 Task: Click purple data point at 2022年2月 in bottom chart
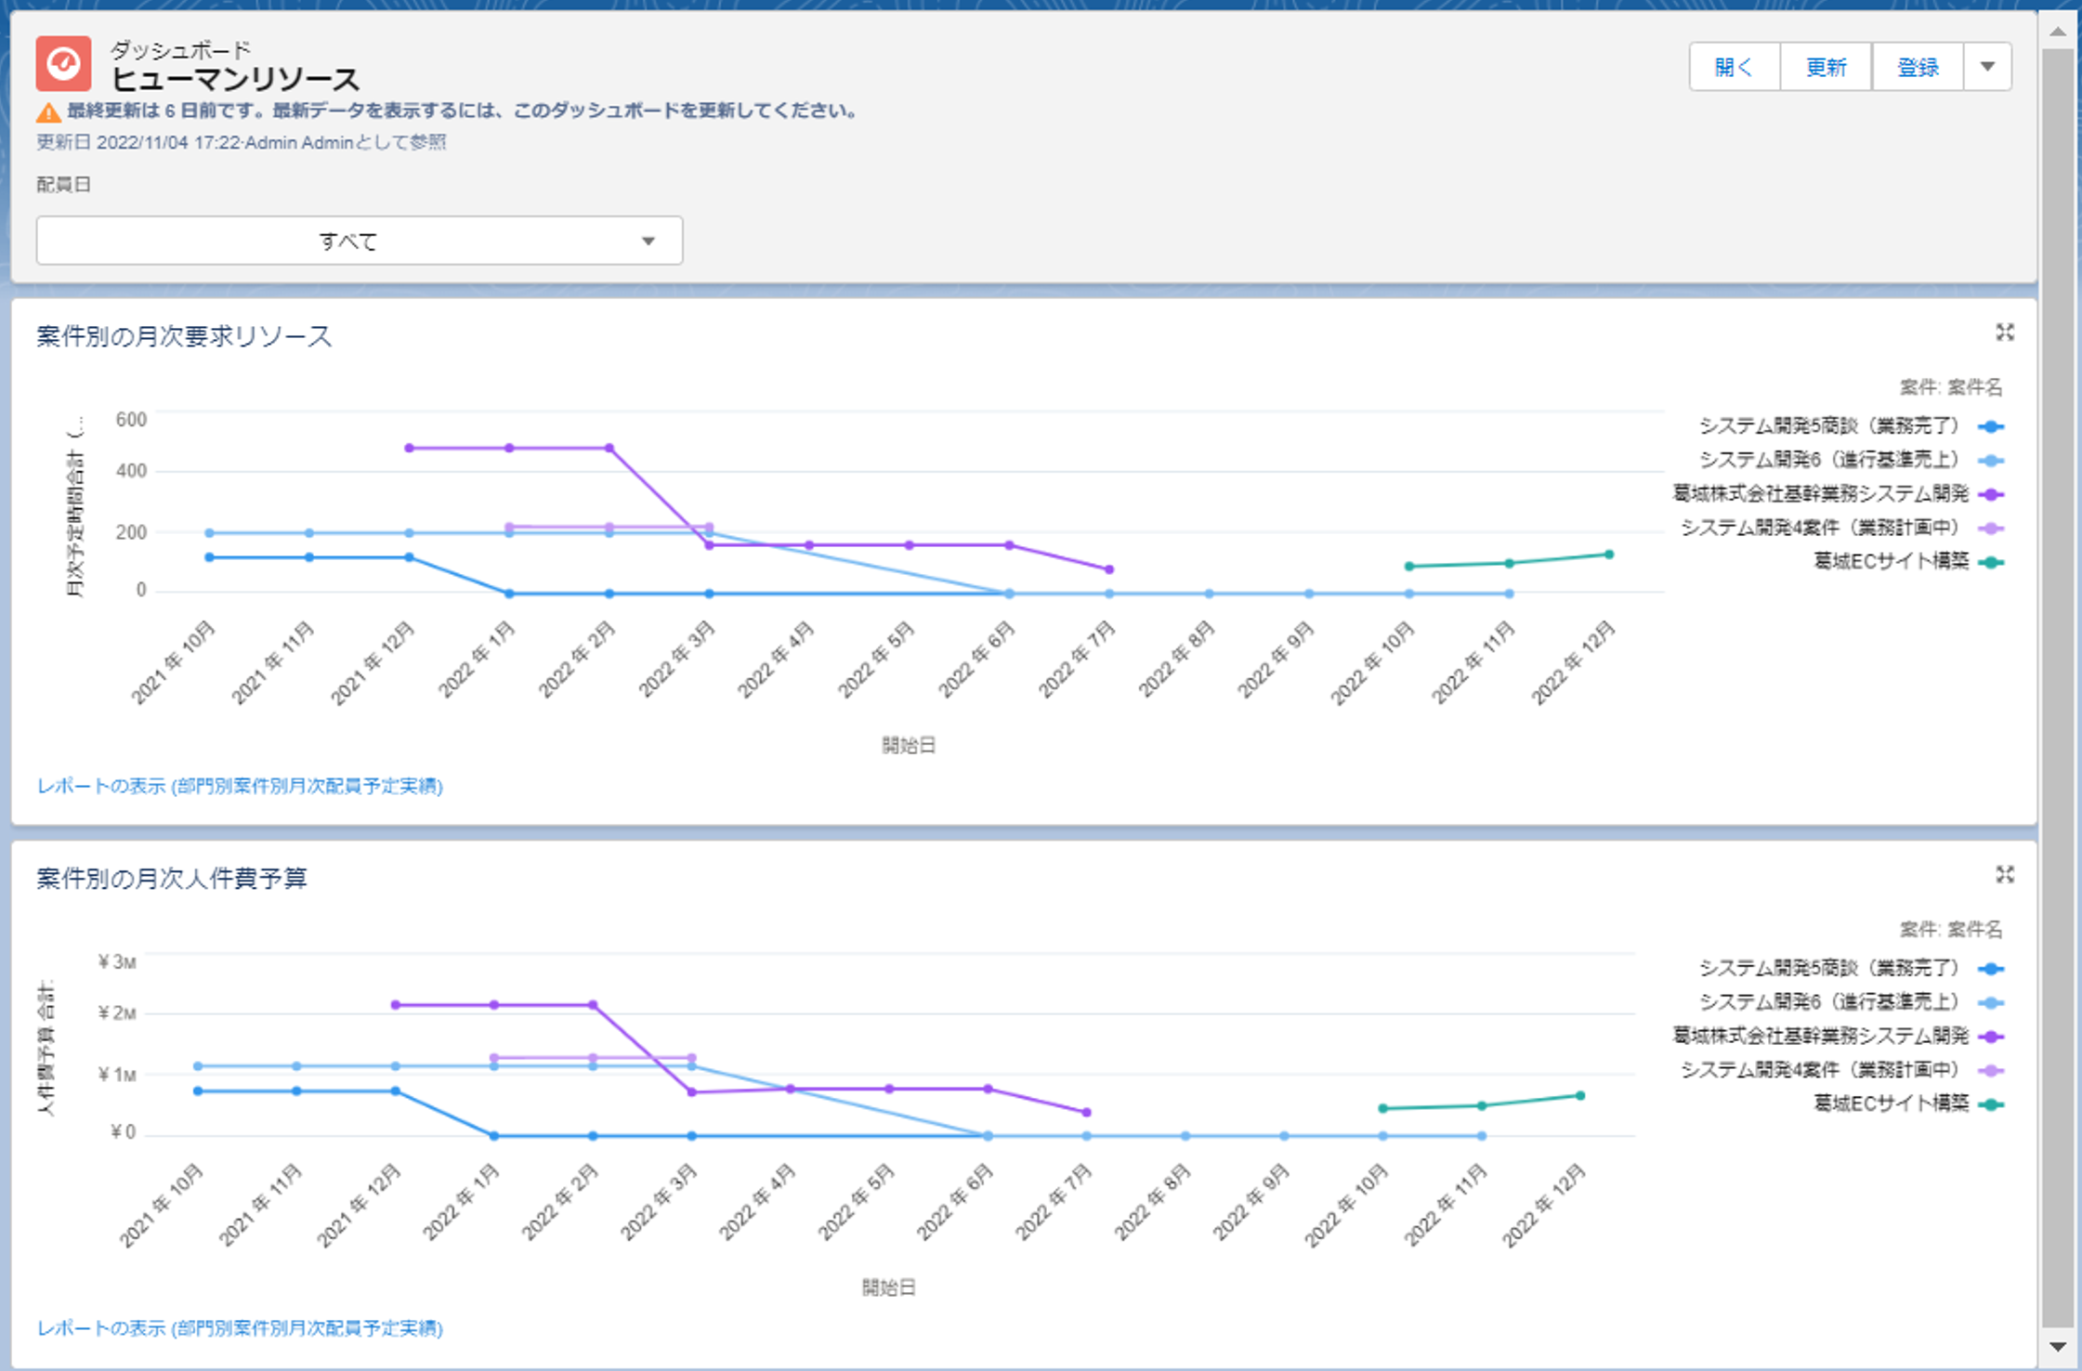[593, 1005]
